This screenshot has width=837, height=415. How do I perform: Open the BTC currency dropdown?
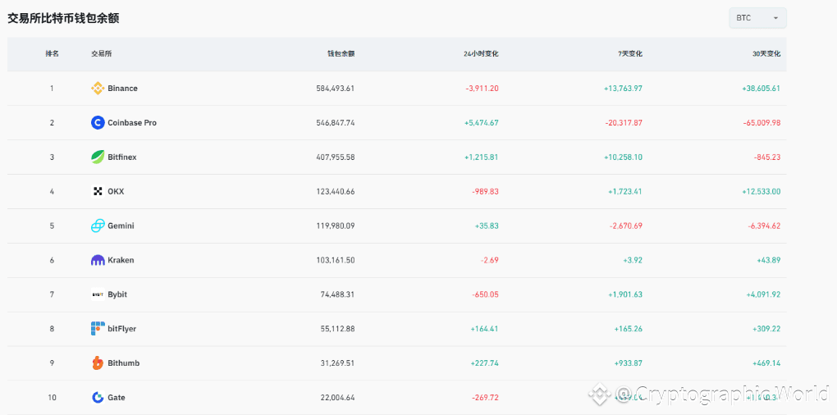pyautogui.click(x=757, y=18)
